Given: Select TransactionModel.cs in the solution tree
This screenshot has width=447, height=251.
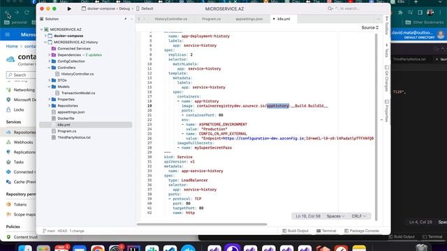Looking at the screenshot, I should (78, 93).
